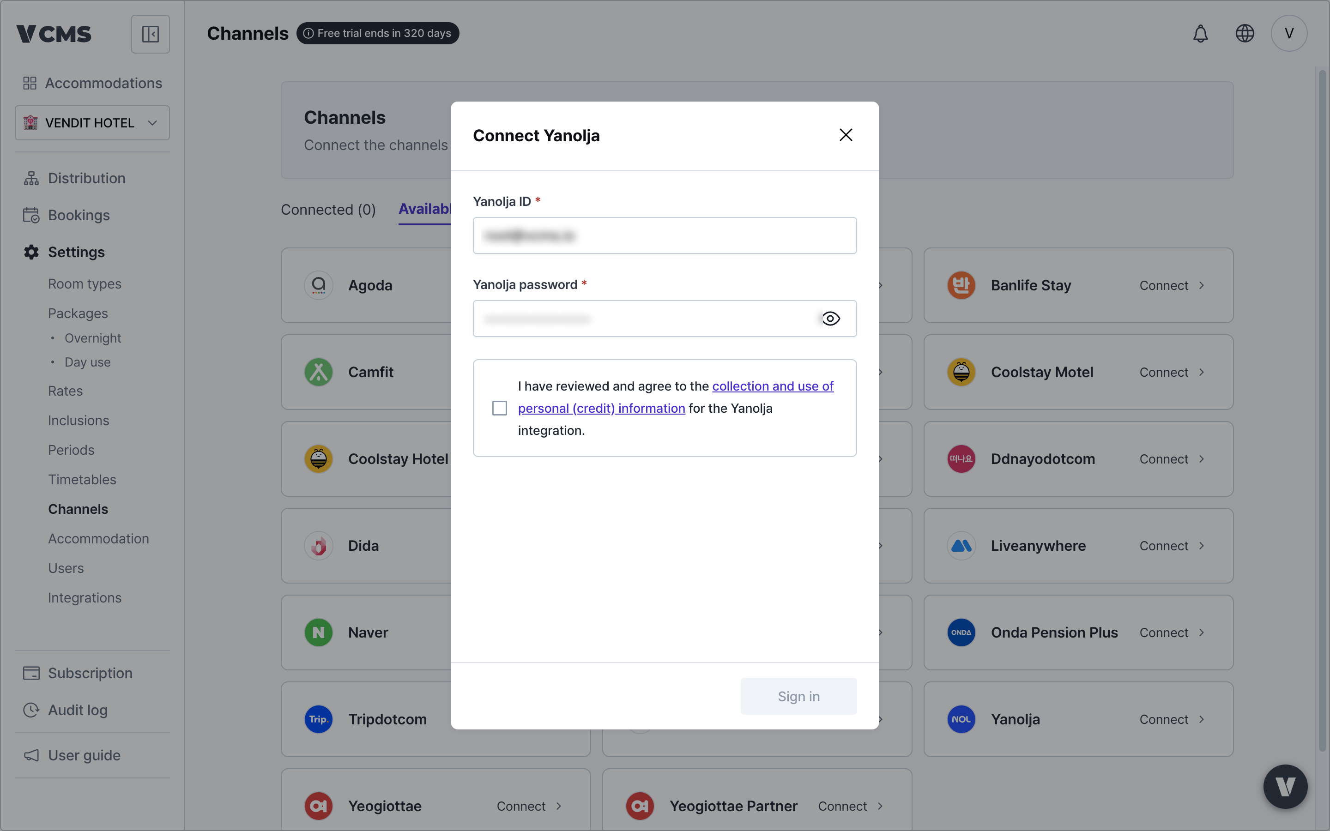
Task: Open the User guide link
Action: [72, 755]
